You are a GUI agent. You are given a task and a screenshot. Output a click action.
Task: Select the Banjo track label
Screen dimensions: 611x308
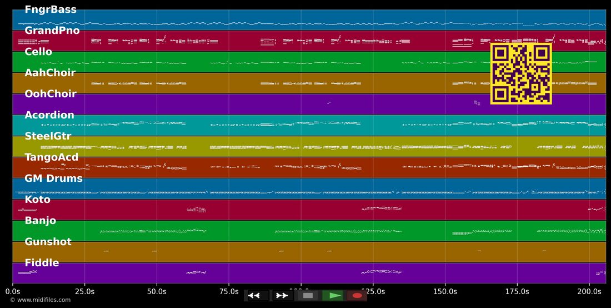pyautogui.click(x=41, y=221)
